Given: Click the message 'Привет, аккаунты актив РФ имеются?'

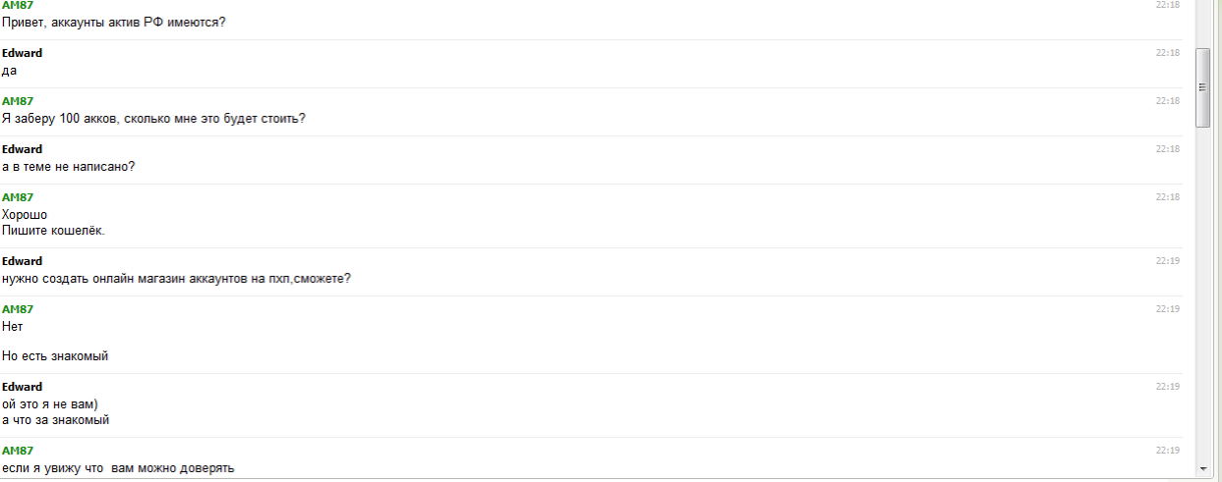Looking at the screenshot, I should point(114,22).
